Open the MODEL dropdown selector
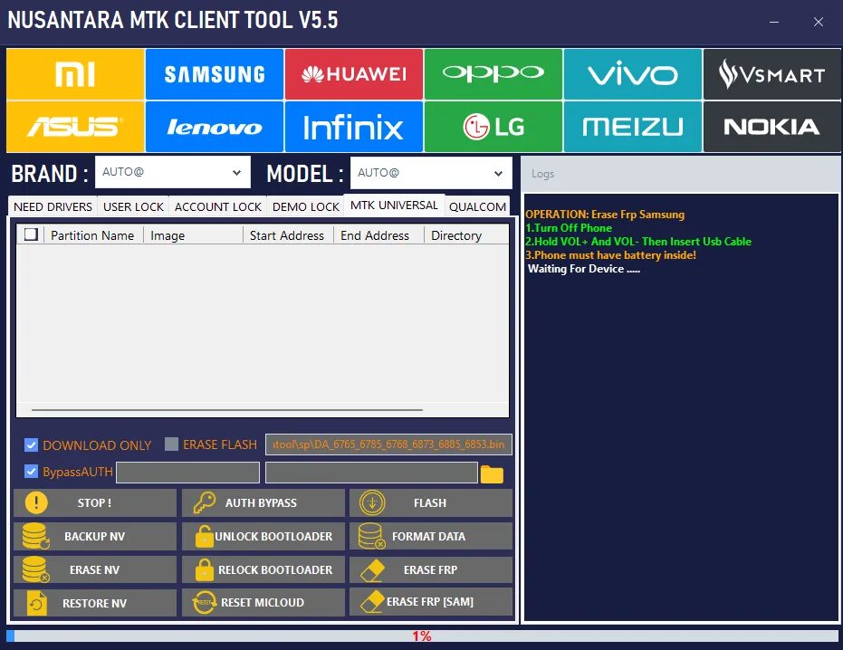Viewport: 843px width, 650px height. (x=431, y=173)
